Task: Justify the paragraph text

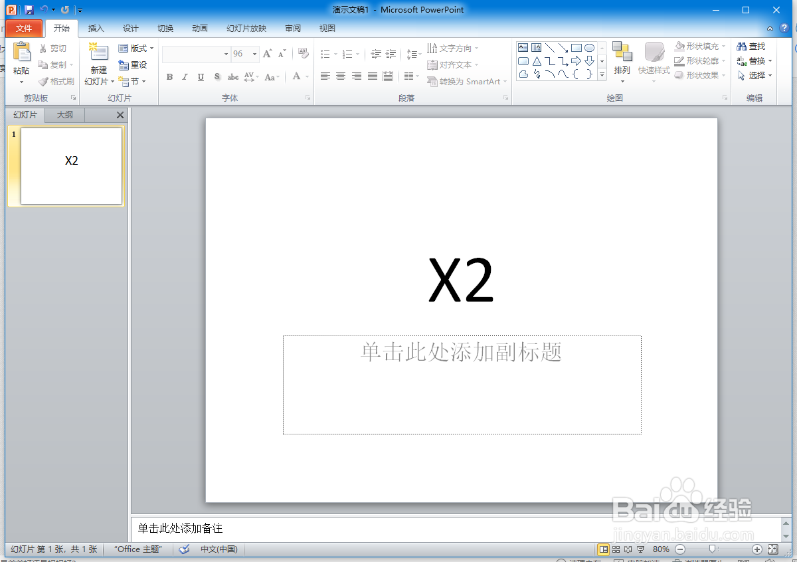Action: point(373,76)
